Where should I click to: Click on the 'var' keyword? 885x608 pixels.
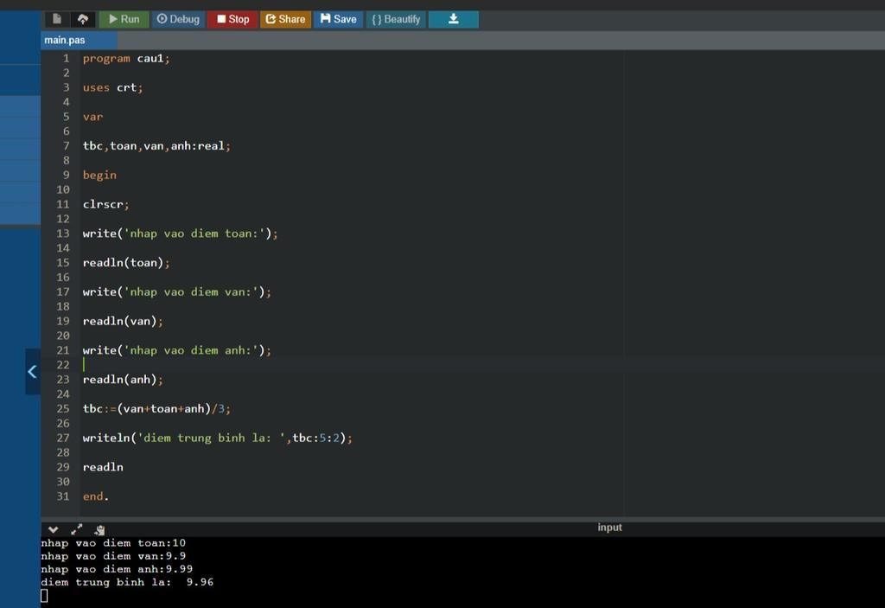(x=92, y=117)
